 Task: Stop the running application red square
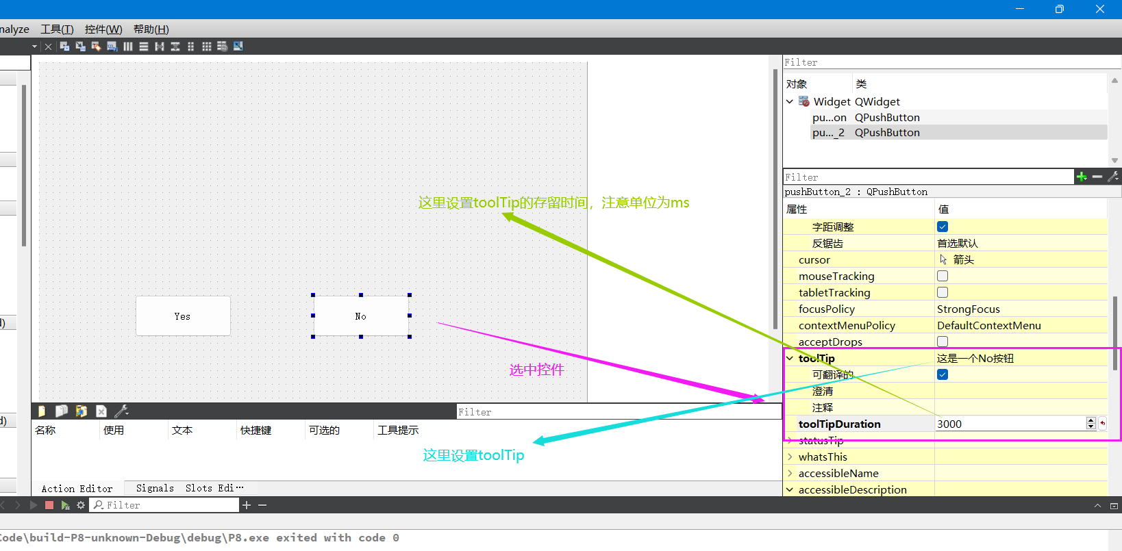[x=49, y=505]
